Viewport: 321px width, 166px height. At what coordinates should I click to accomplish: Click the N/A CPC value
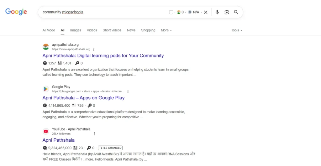pos(196,12)
